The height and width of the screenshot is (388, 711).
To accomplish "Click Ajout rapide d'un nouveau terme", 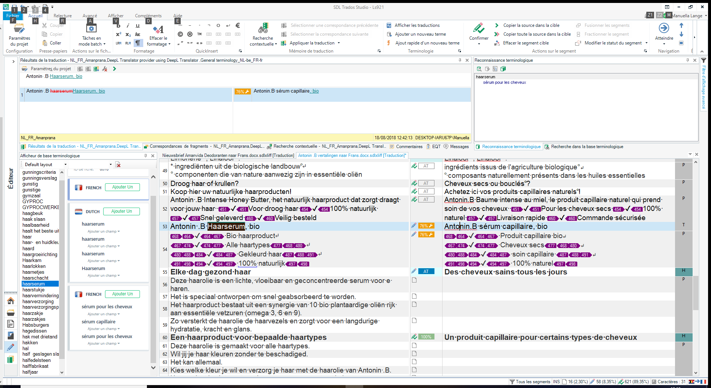I will pyautogui.click(x=423, y=43).
